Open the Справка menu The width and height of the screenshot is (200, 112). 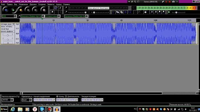[x=66, y=4]
